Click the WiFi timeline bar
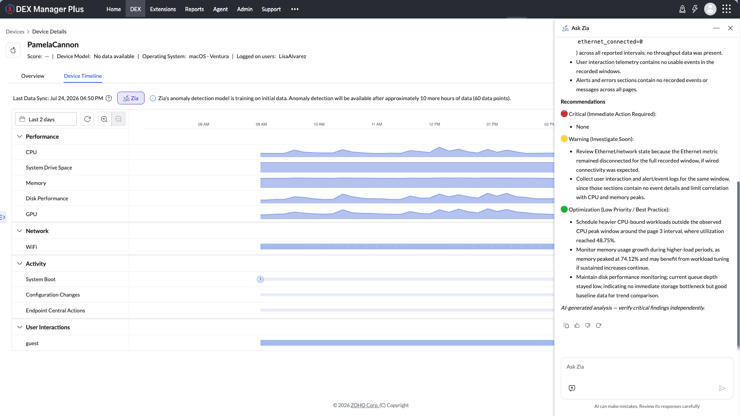 point(407,247)
